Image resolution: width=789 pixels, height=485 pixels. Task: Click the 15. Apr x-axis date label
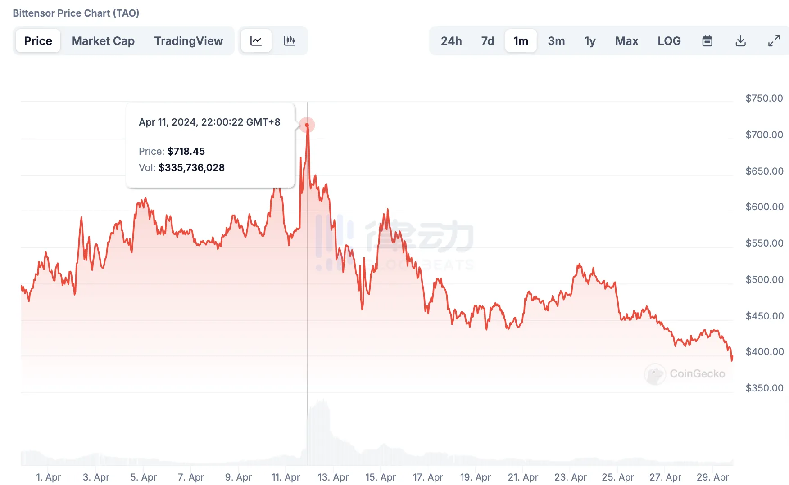pos(381,477)
